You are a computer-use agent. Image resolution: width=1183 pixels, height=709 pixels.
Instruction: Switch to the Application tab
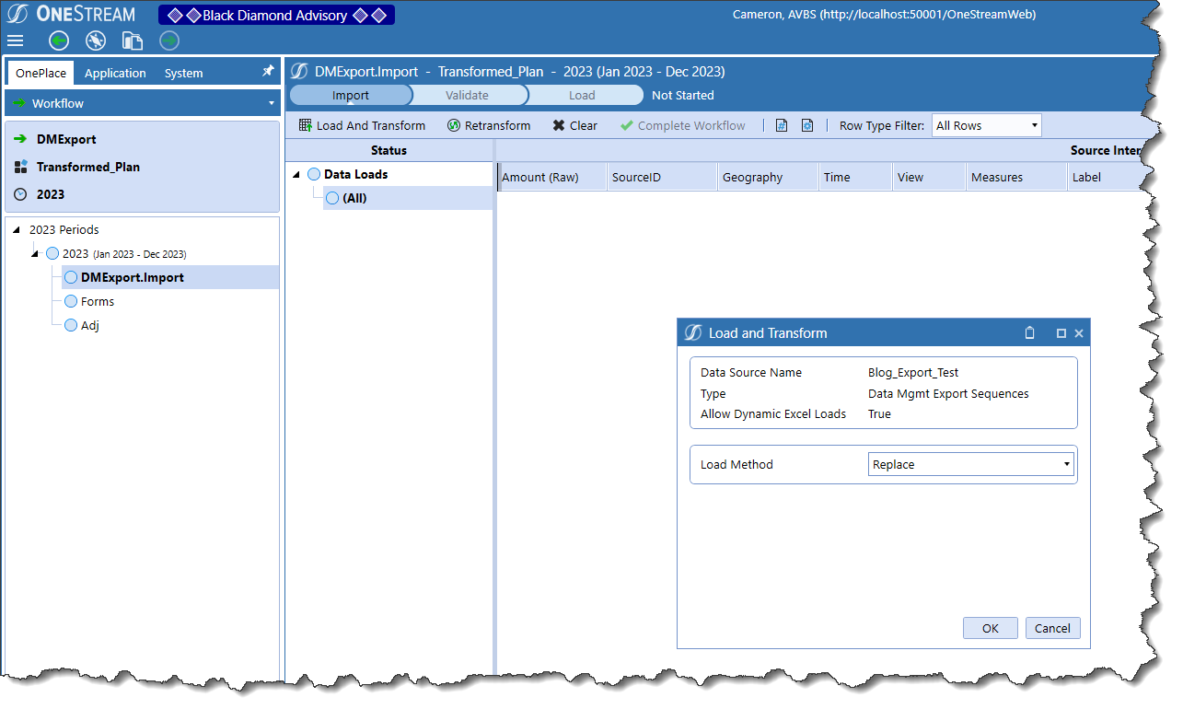pyautogui.click(x=115, y=73)
